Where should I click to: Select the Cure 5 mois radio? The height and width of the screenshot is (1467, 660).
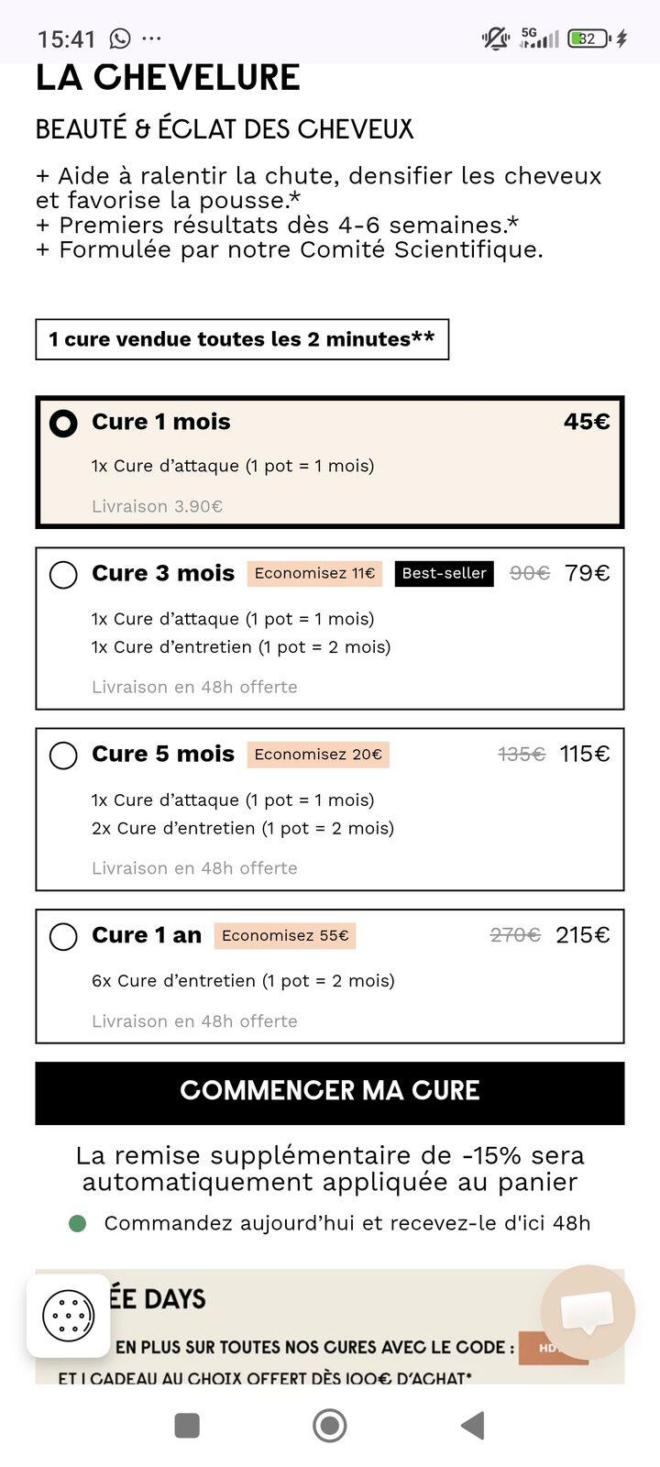point(63,756)
